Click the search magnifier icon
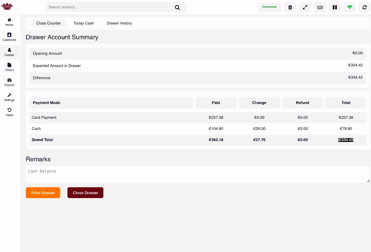The width and height of the screenshot is (371, 252). click(177, 7)
